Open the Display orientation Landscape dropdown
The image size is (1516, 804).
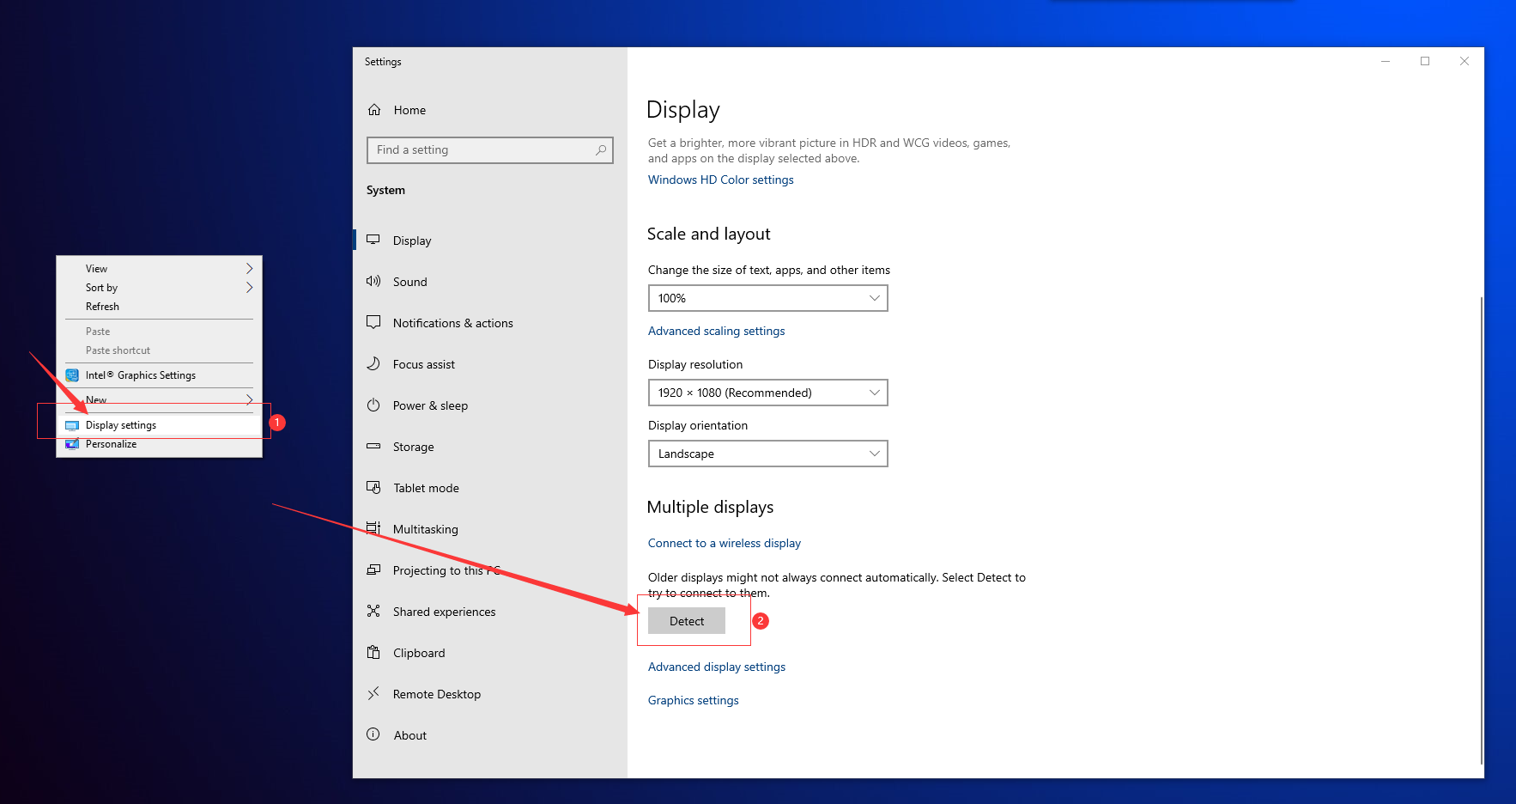(x=767, y=454)
